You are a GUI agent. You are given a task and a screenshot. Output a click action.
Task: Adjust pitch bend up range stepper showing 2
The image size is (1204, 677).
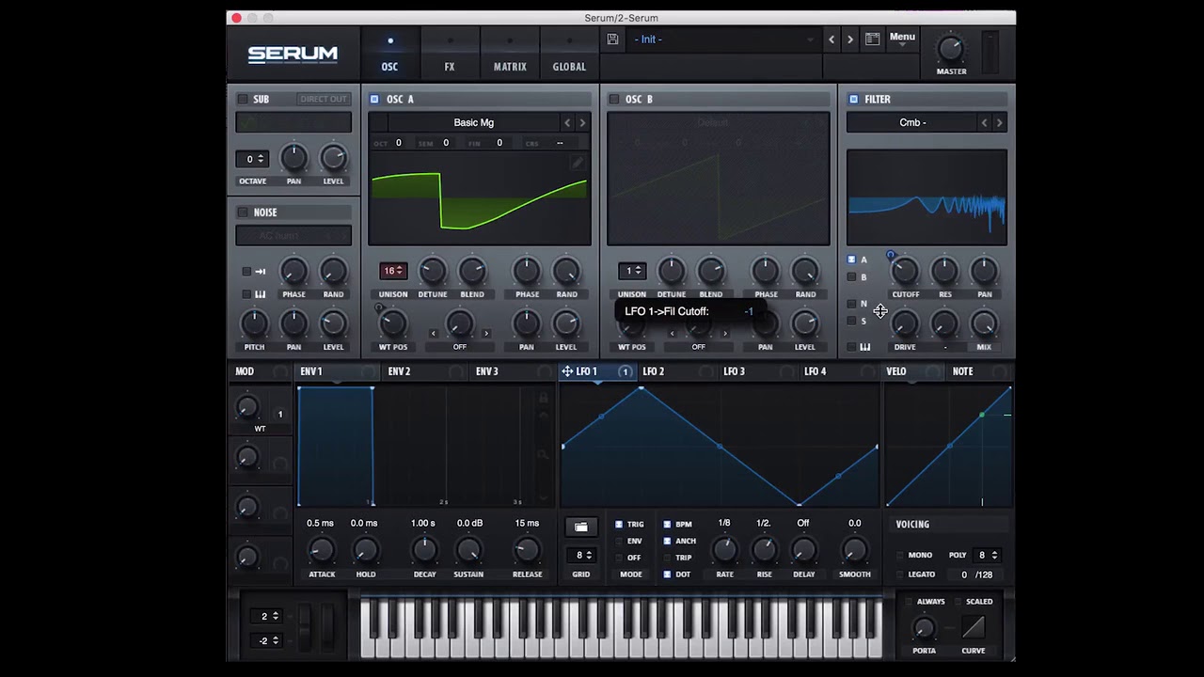[269, 616]
